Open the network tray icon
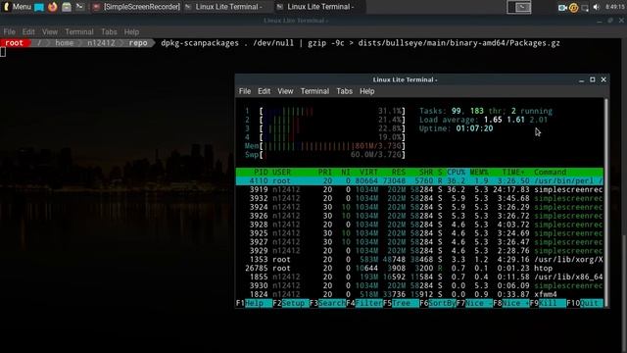The width and height of the screenshot is (627, 353). tap(585, 7)
